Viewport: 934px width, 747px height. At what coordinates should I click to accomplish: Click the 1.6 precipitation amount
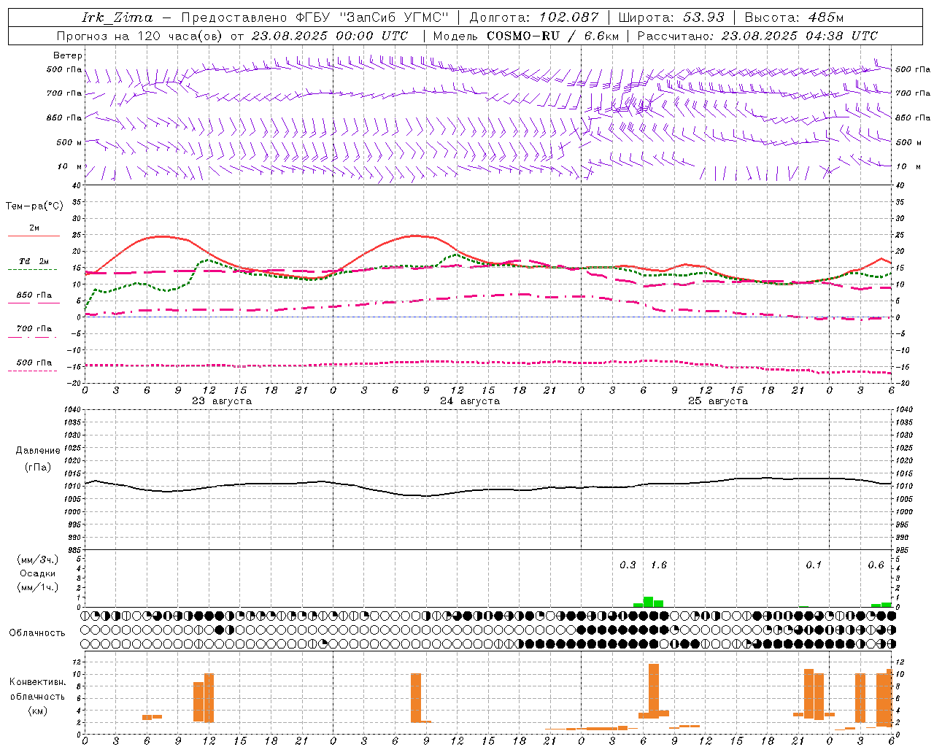pos(659,565)
